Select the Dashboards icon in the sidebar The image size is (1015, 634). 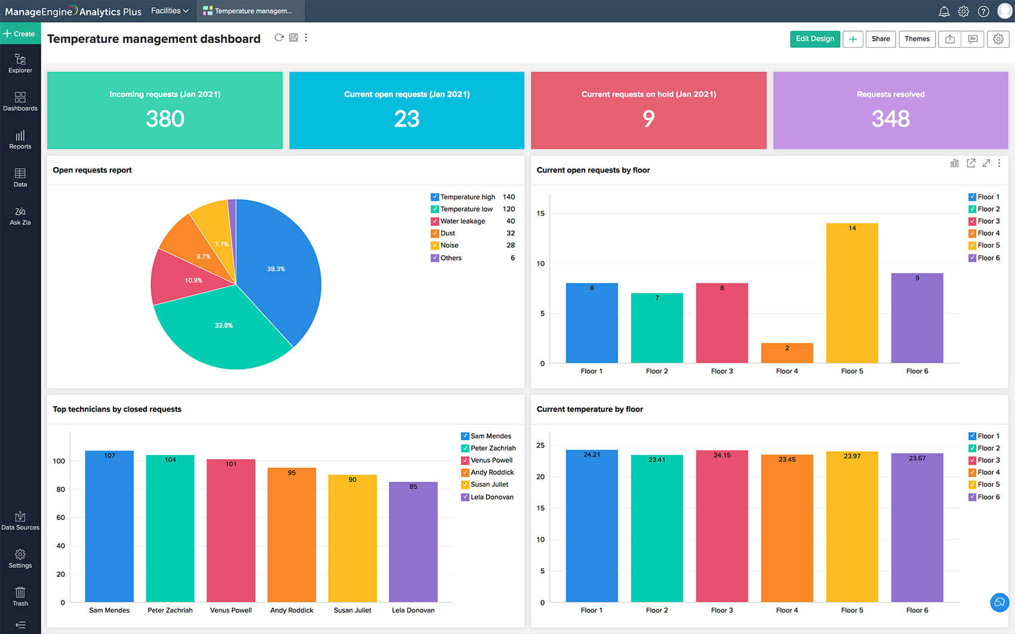[x=20, y=100]
